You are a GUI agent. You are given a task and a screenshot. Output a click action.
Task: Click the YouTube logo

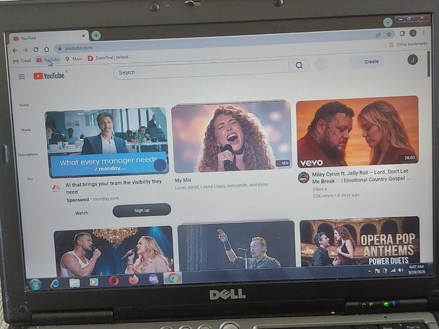click(50, 76)
